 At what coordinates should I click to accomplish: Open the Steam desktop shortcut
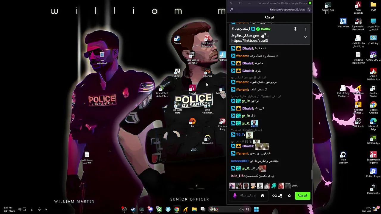tap(177, 40)
